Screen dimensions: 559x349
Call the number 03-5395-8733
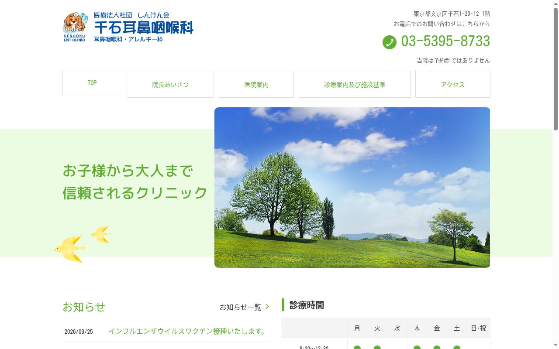click(445, 41)
